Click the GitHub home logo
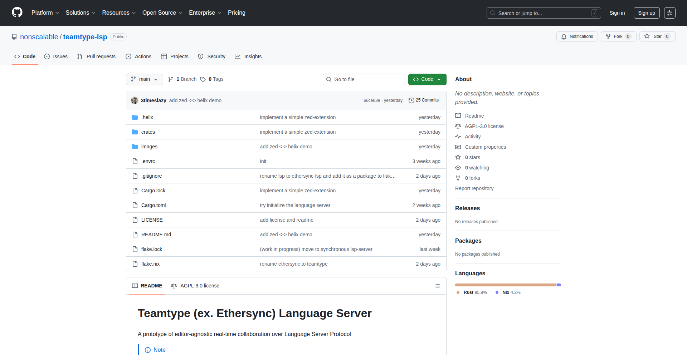687x355 pixels. (x=16, y=13)
